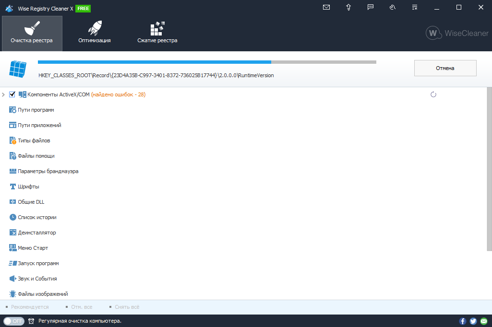Image resolution: width=492 pixels, height=327 pixels.
Task: Click the Общие DLL icon
Action: point(12,202)
